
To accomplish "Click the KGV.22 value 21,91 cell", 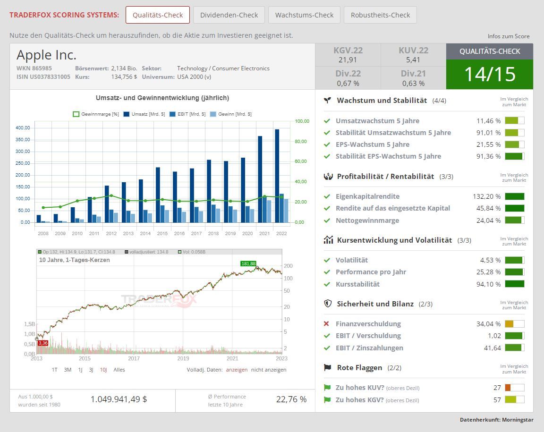I will 348,55.
